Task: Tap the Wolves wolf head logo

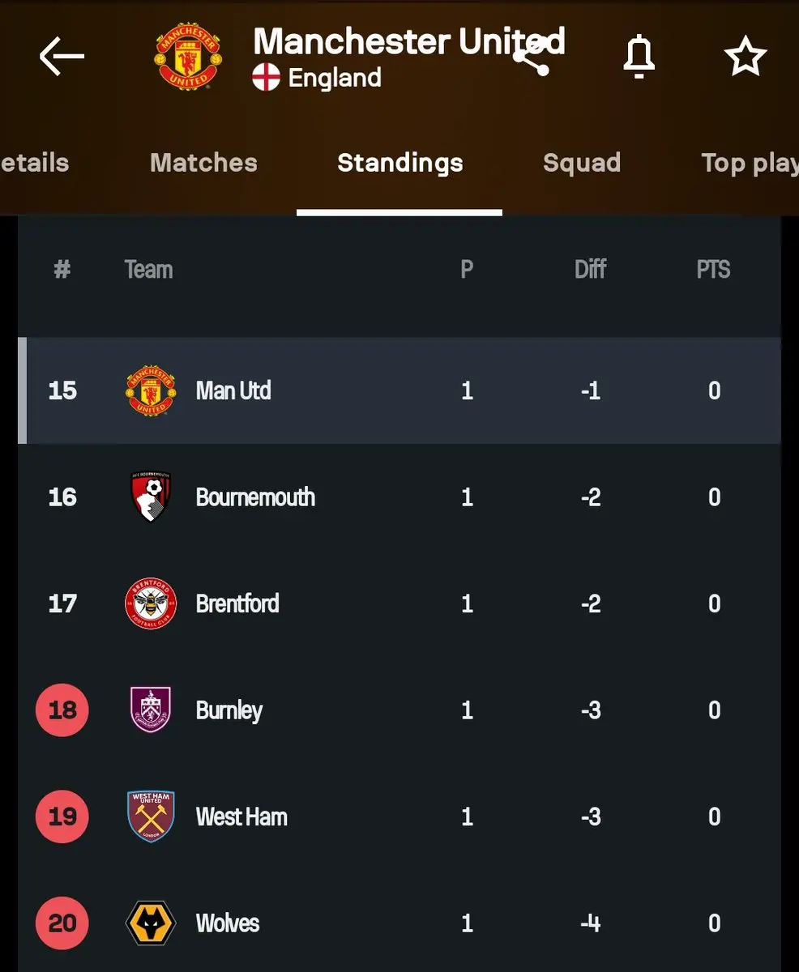Action: (151, 923)
